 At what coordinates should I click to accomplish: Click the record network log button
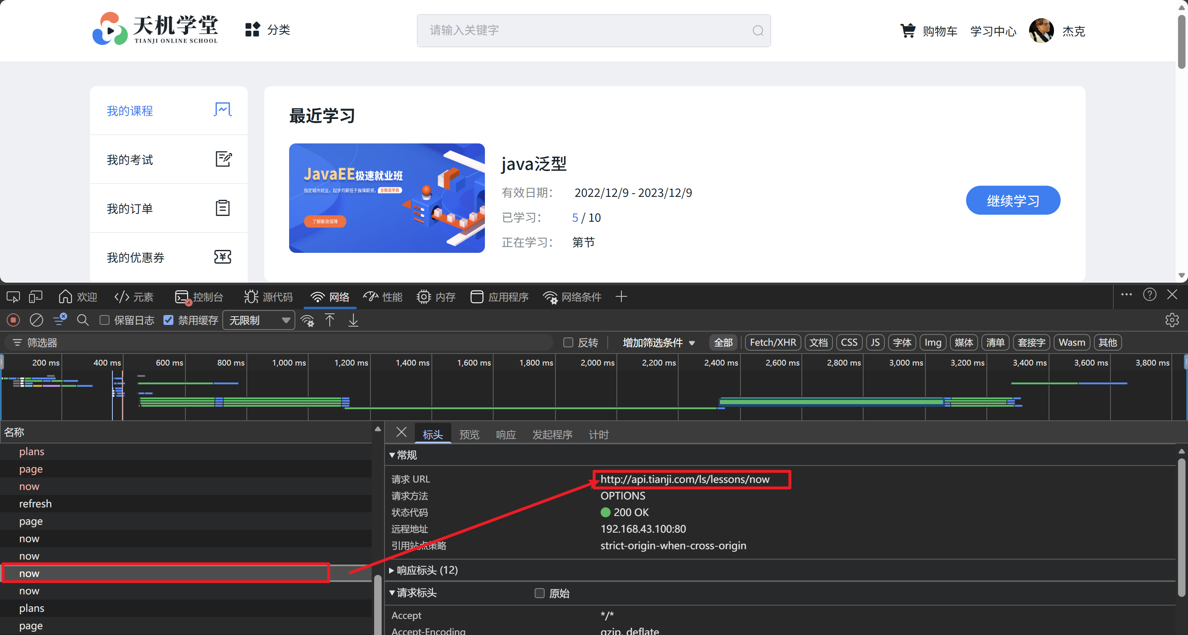[x=13, y=320]
